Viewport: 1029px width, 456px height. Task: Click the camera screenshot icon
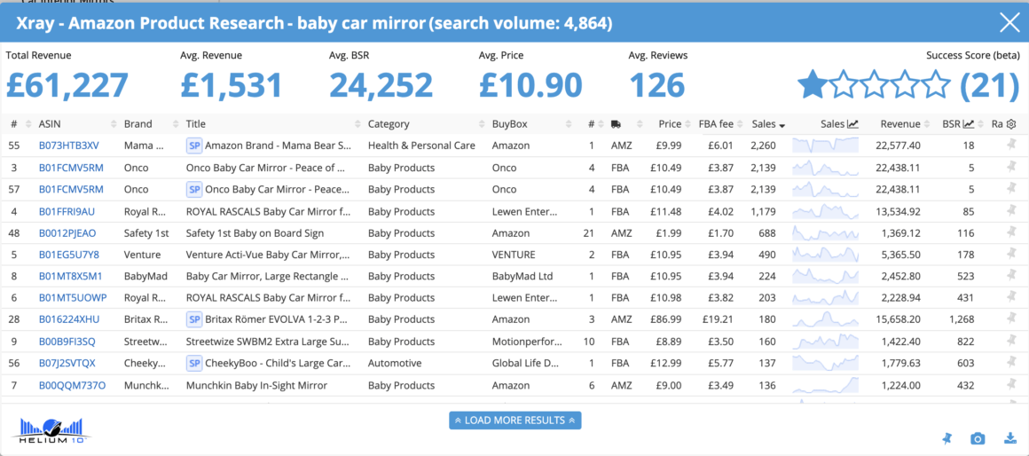(x=978, y=438)
